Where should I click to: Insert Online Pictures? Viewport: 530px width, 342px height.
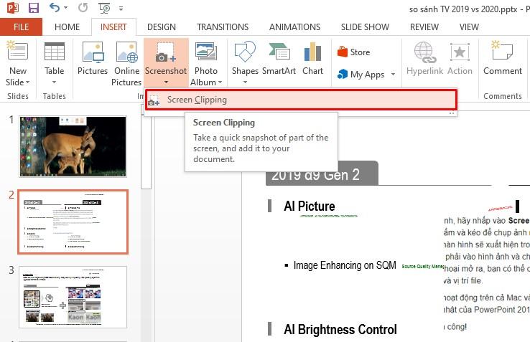(126, 63)
